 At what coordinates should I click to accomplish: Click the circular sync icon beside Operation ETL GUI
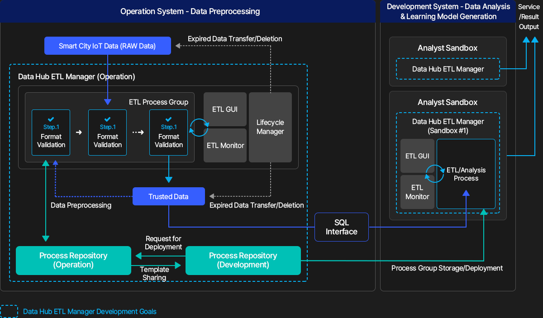click(198, 127)
